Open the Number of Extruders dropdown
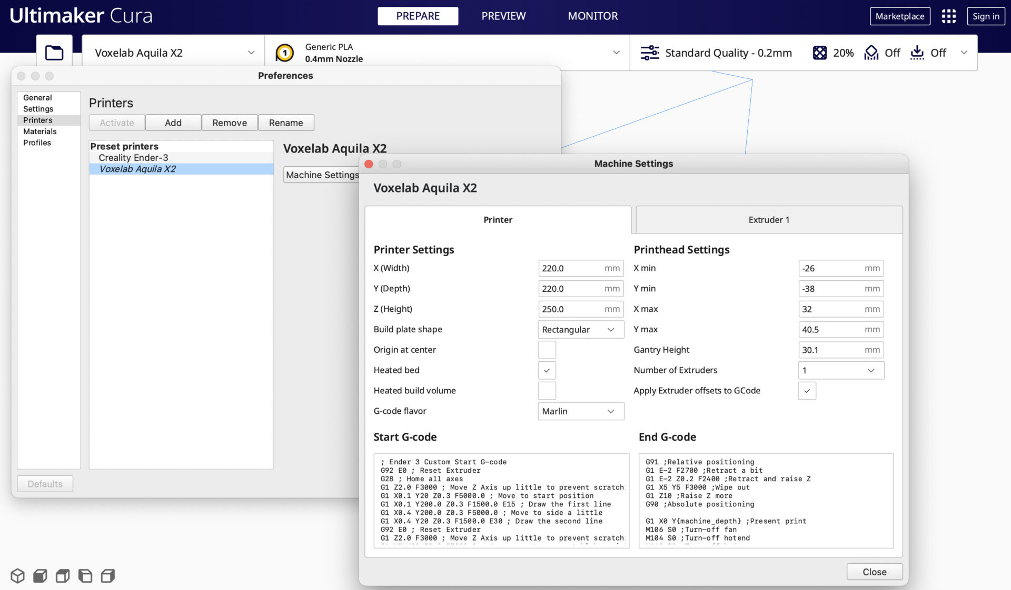This screenshot has height=590, width=1011. pos(840,370)
